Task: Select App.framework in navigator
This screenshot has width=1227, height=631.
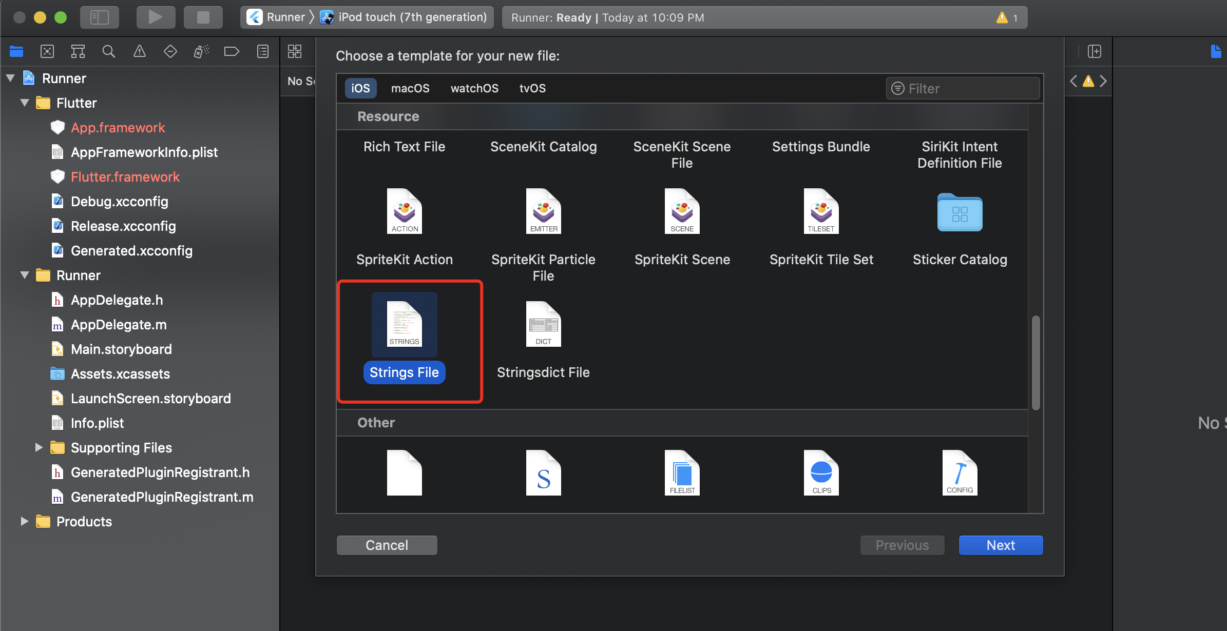Action: (x=118, y=128)
